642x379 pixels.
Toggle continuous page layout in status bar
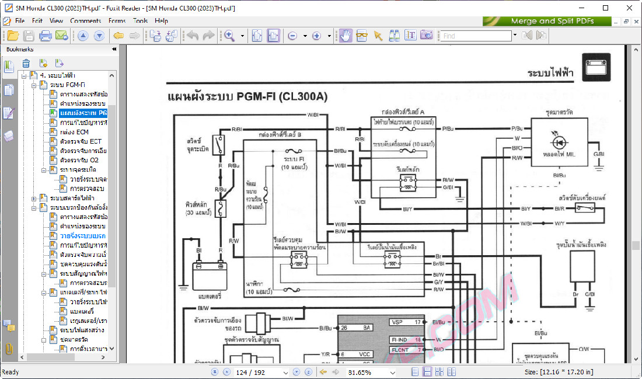[427, 372]
